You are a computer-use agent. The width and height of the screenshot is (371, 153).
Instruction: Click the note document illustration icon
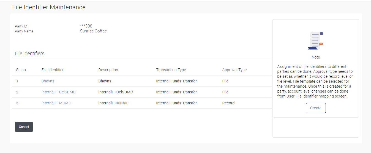coord(315,41)
